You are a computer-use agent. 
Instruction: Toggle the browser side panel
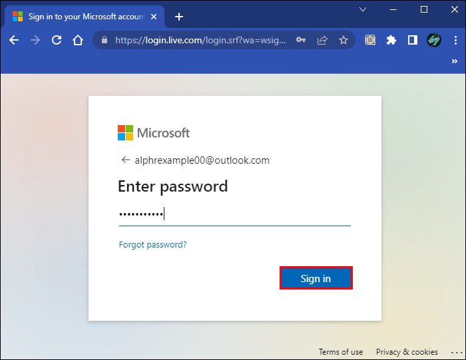coord(413,40)
